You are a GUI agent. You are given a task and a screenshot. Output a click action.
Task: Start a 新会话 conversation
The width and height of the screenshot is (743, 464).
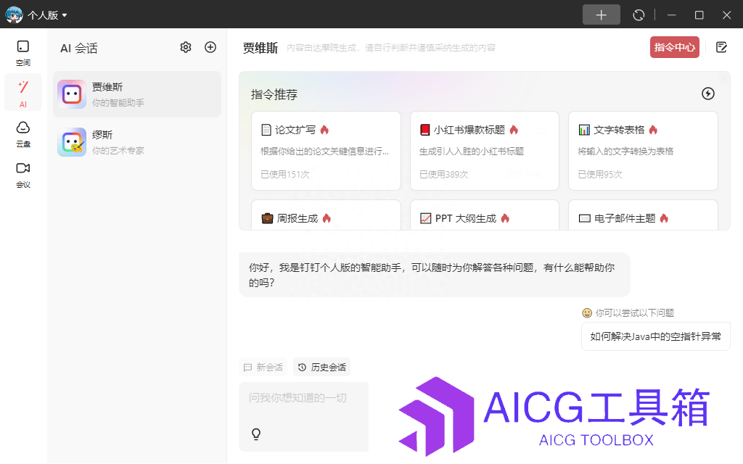(x=263, y=368)
